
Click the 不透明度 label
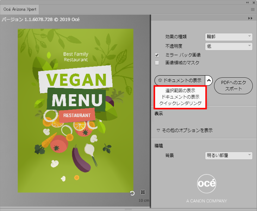pos(174,46)
